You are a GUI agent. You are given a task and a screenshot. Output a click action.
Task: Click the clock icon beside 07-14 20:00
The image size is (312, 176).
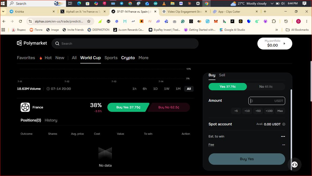(48, 89)
